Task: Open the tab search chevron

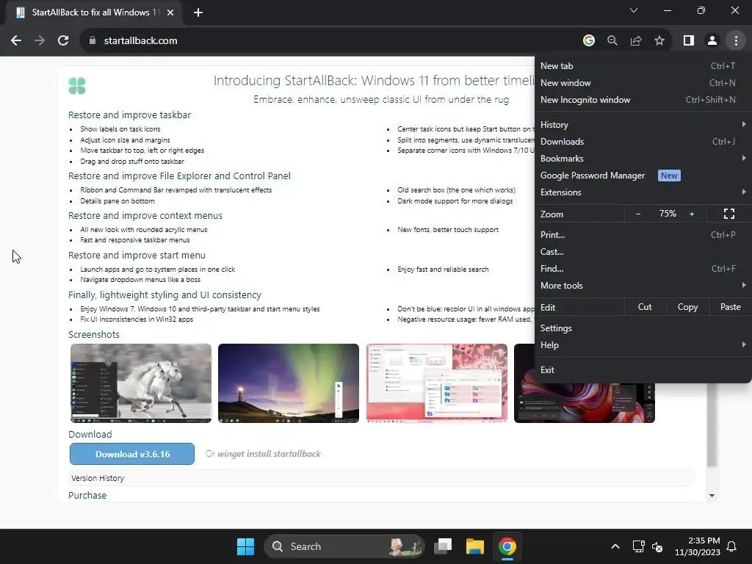Action: [634, 10]
